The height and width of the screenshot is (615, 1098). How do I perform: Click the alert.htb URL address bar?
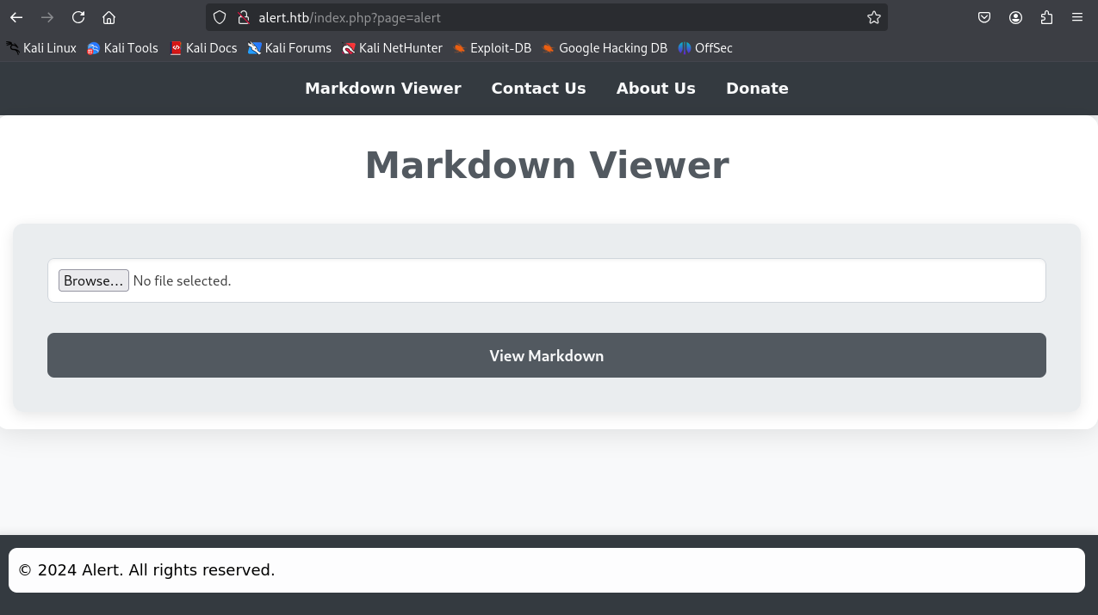tap(551, 17)
